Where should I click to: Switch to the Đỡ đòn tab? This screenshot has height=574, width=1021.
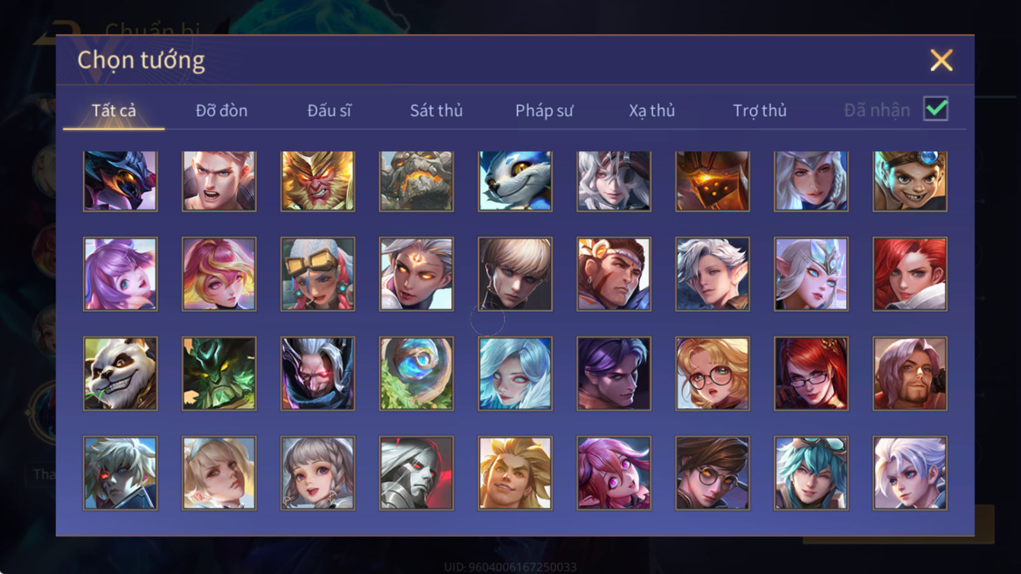click(221, 110)
